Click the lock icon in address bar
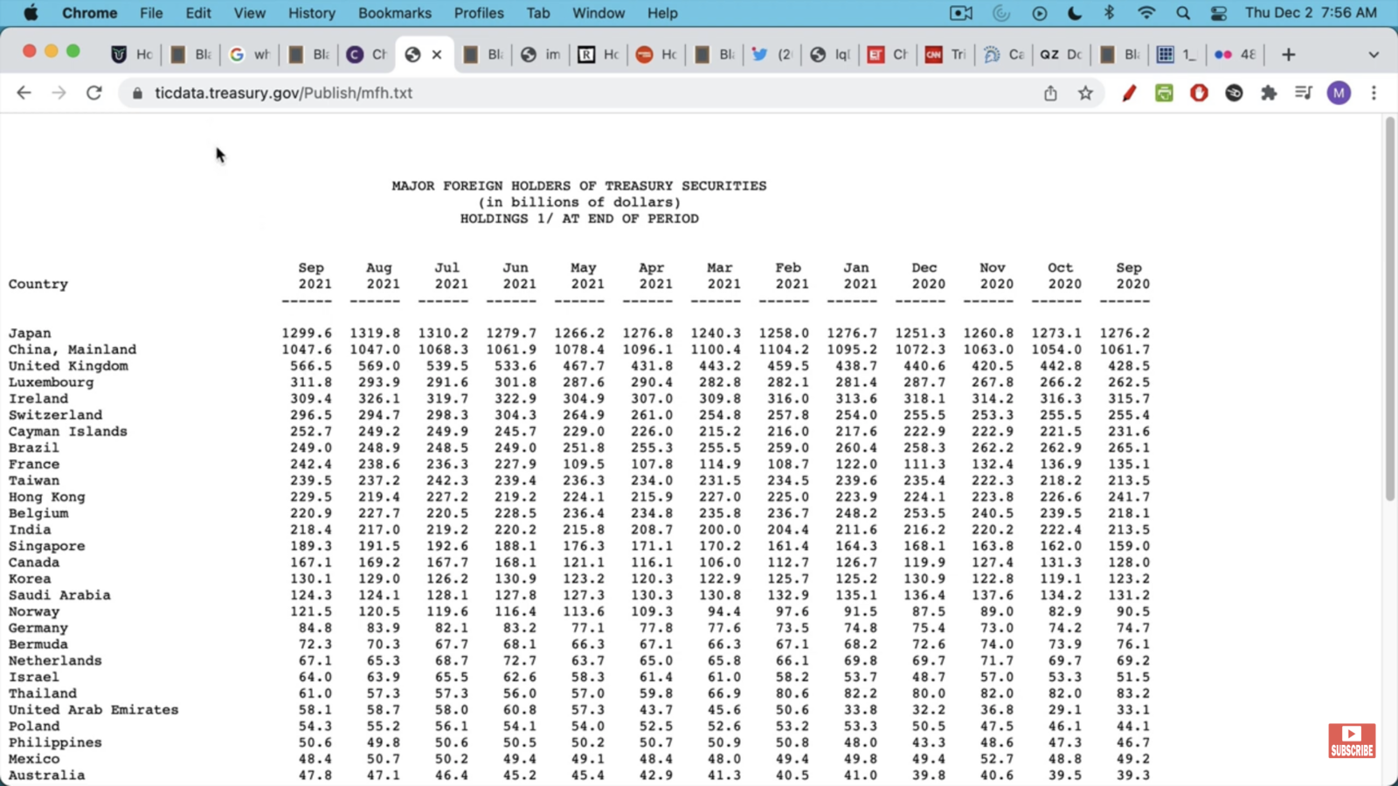Screen dimensions: 1398x786 (x=137, y=93)
